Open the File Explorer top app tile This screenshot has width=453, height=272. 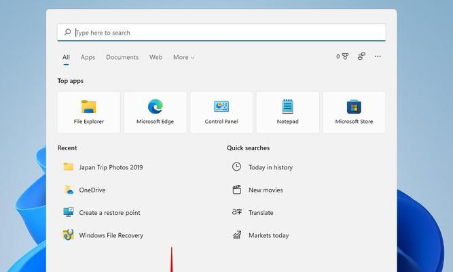(x=89, y=113)
